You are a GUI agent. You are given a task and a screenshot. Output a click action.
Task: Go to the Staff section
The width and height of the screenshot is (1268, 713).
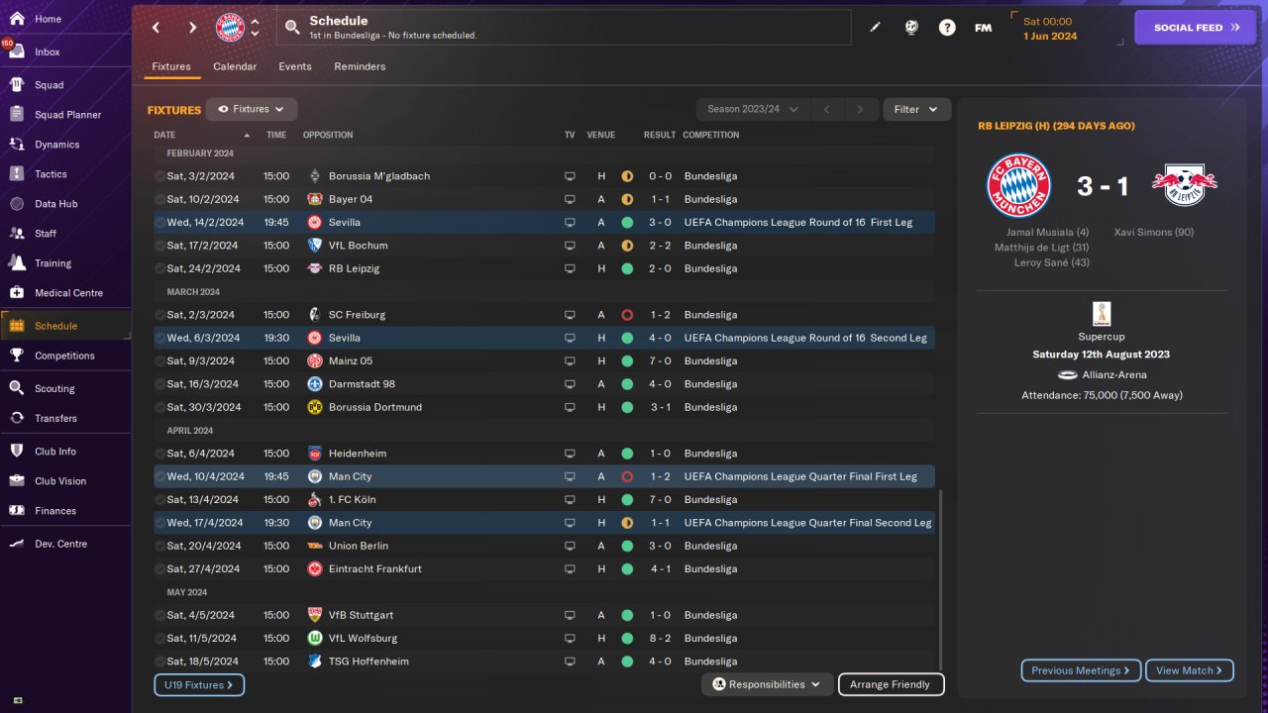tap(46, 234)
